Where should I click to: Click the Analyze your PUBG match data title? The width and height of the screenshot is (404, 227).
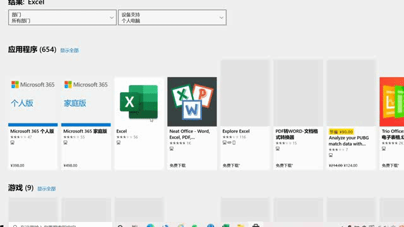(348, 141)
